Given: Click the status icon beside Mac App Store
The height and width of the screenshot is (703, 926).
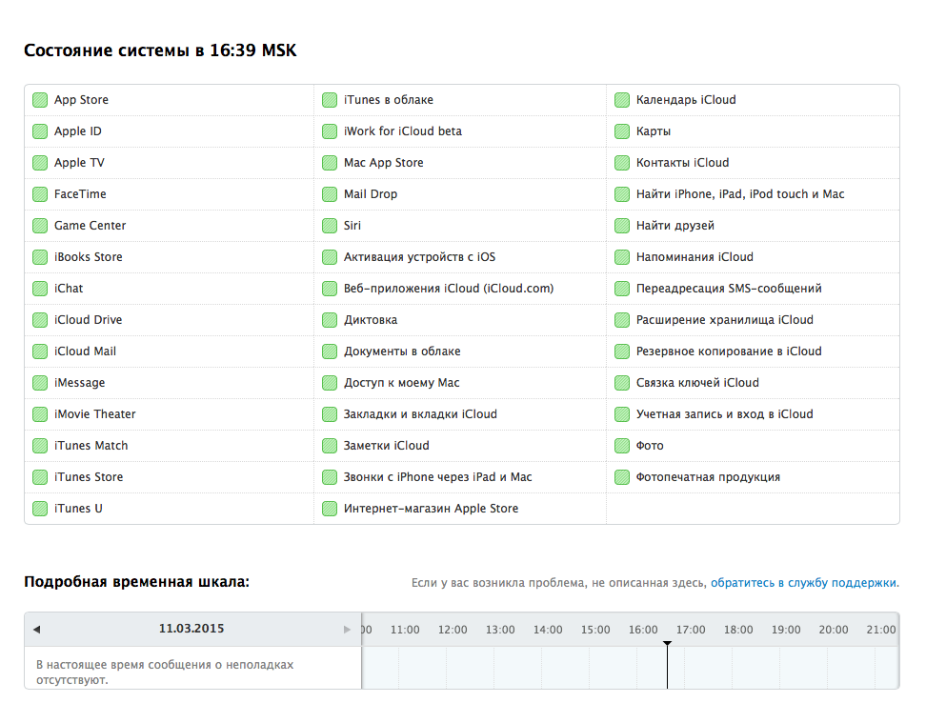Looking at the screenshot, I should [x=330, y=162].
